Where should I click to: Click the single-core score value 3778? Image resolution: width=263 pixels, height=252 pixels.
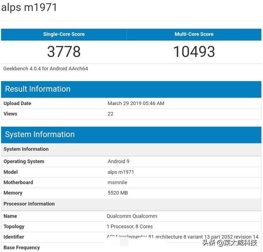[x=64, y=52]
